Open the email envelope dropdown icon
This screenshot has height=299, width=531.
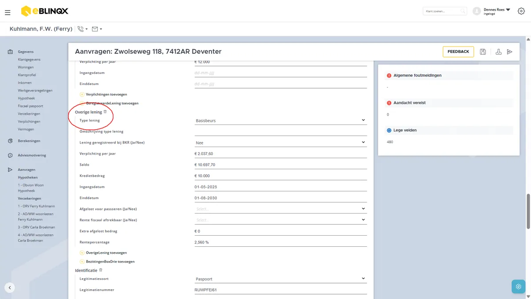point(97,29)
